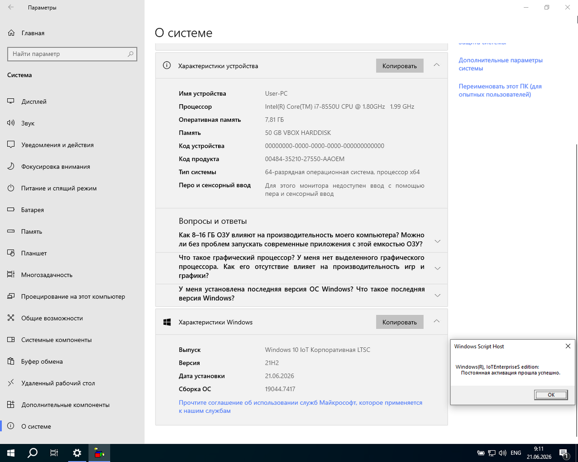This screenshot has width=578, height=462.
Task: Open the taskbar search magnifier icon
Action: pyautogui.click(x=33, y=453)
